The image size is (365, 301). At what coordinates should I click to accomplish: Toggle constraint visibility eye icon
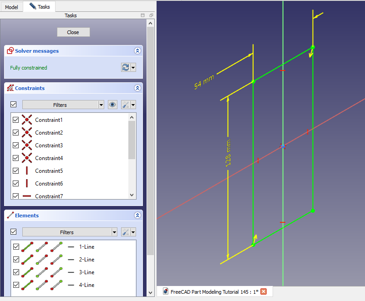click(x=112, y=105)
